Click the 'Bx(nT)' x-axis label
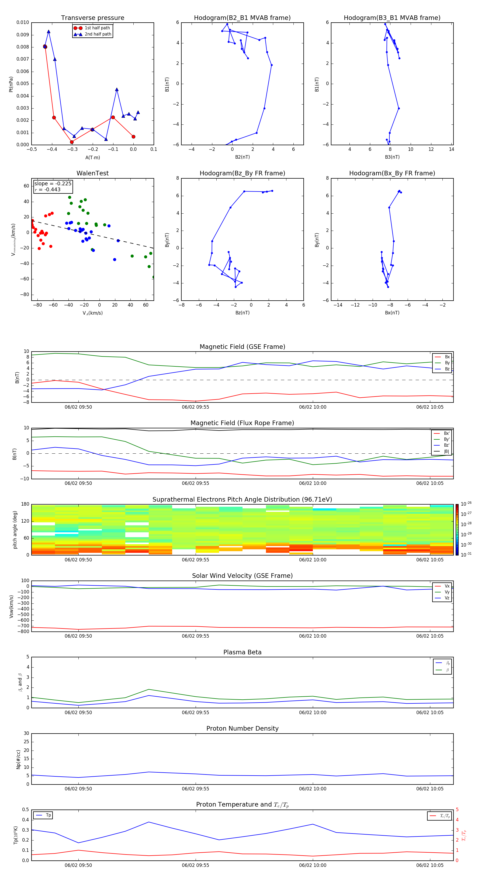This screenshot has width=485, height=889. (392, 313)
